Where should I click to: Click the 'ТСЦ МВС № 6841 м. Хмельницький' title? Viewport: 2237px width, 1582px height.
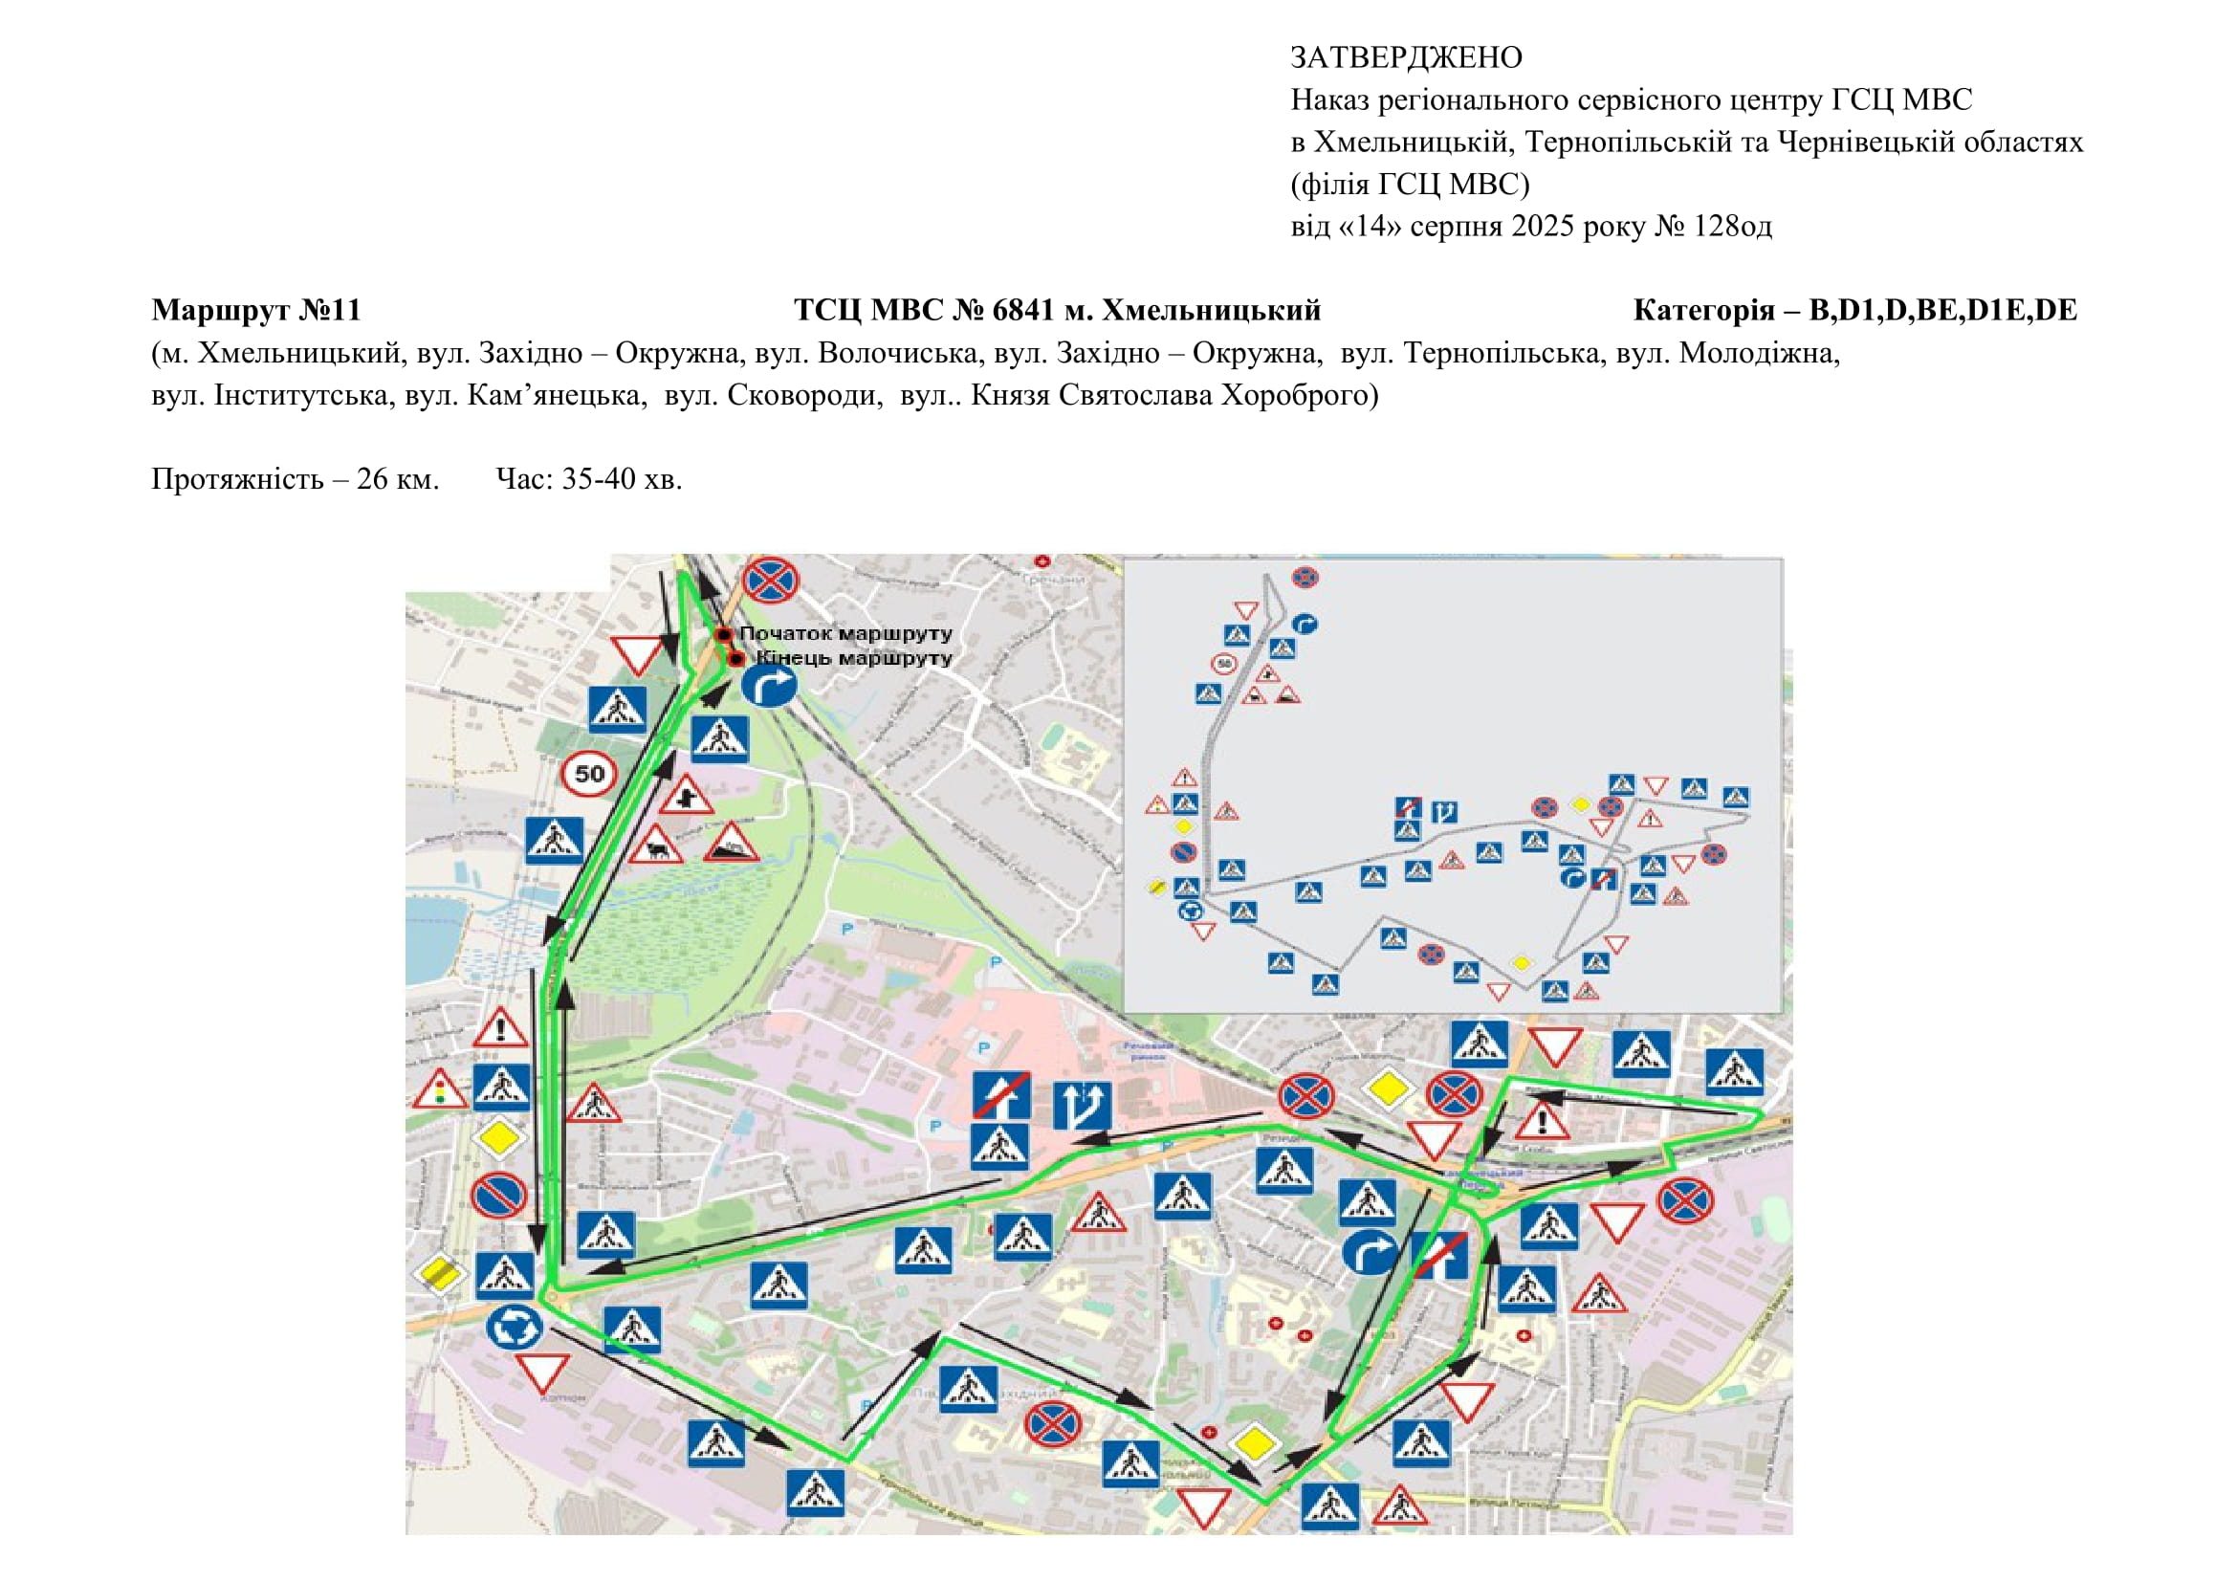pyautogui.click(x=1057, y=310)
